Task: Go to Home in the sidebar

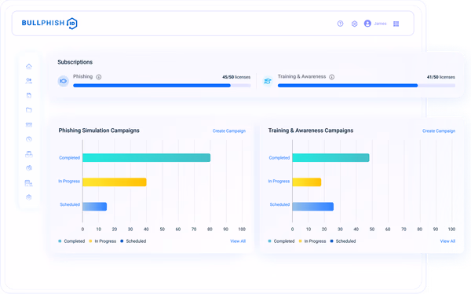Action: (x=29, y=66)
